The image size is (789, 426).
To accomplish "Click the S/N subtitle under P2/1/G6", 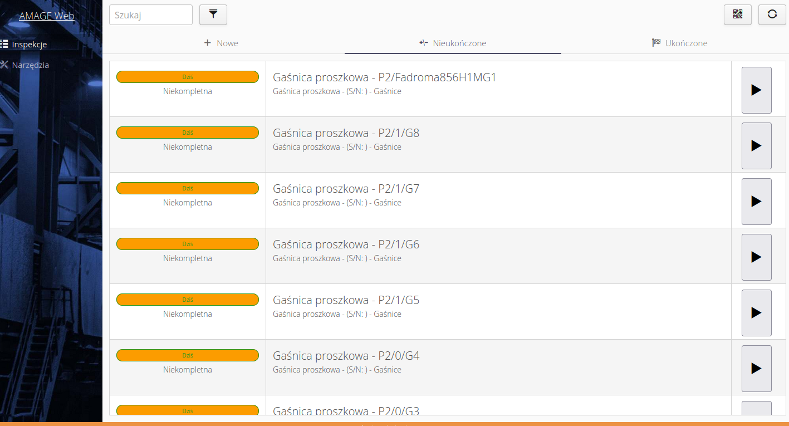I will (337, 258).
